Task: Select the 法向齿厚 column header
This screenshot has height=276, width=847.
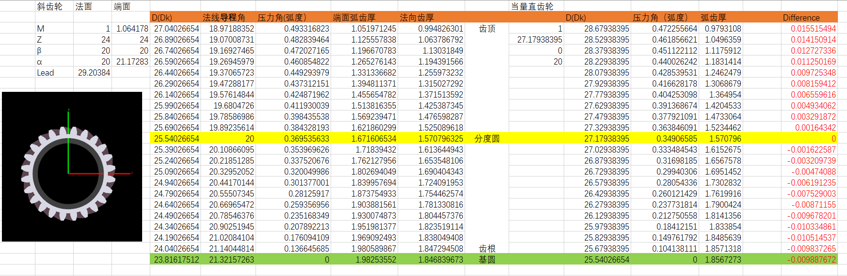Action: tap(417, 17)
